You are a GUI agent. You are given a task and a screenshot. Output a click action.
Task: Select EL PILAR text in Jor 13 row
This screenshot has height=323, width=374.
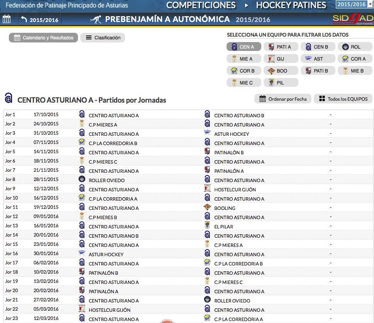223,227
